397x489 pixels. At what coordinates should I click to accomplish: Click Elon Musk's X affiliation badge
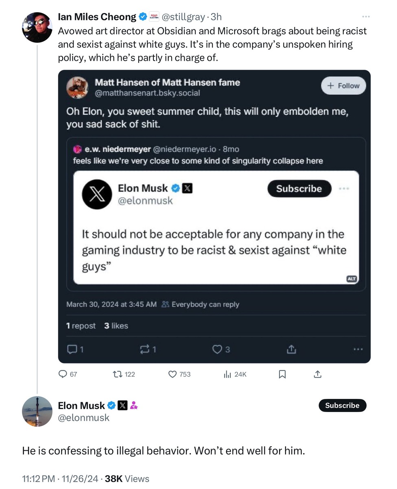coord(122,405)
